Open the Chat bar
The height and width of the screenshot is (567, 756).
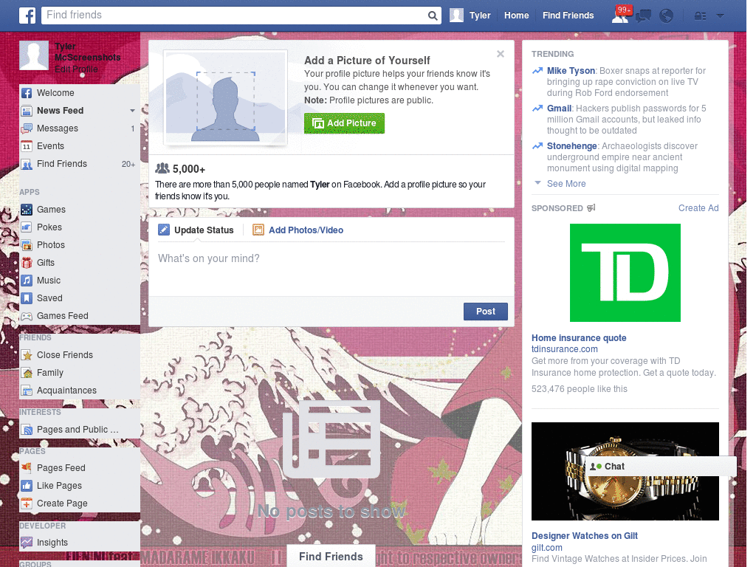click(x=661, y=467)
